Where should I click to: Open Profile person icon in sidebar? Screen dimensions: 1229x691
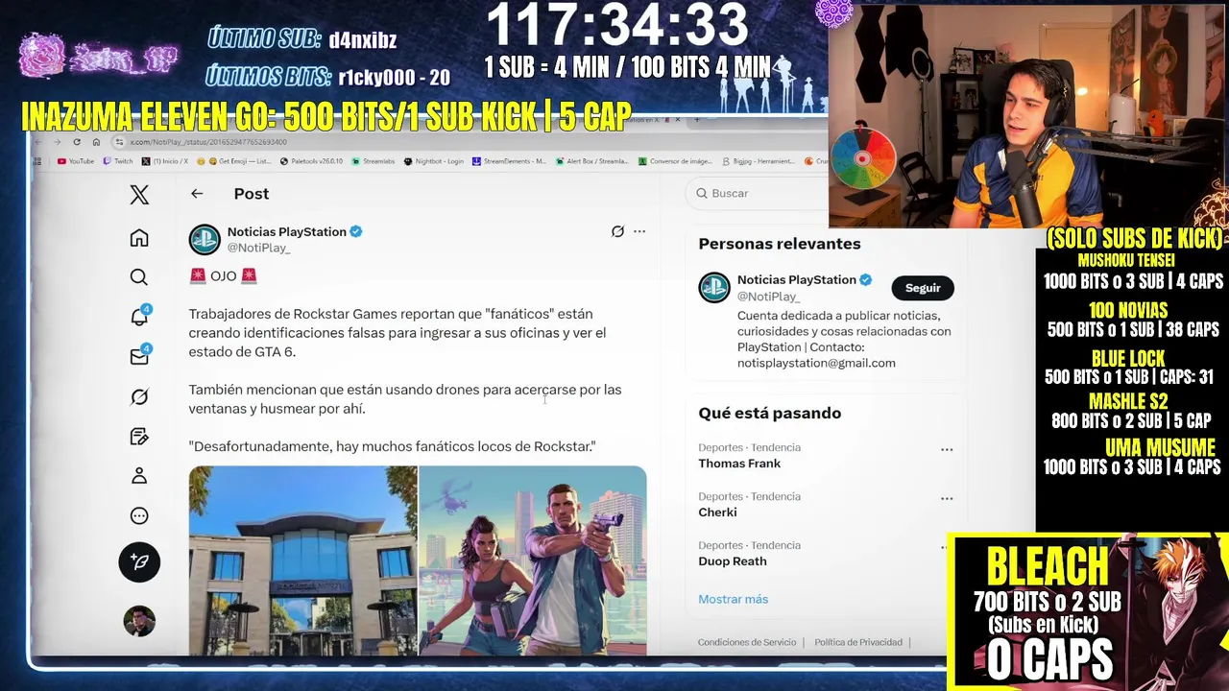click(x=139, y=476)
